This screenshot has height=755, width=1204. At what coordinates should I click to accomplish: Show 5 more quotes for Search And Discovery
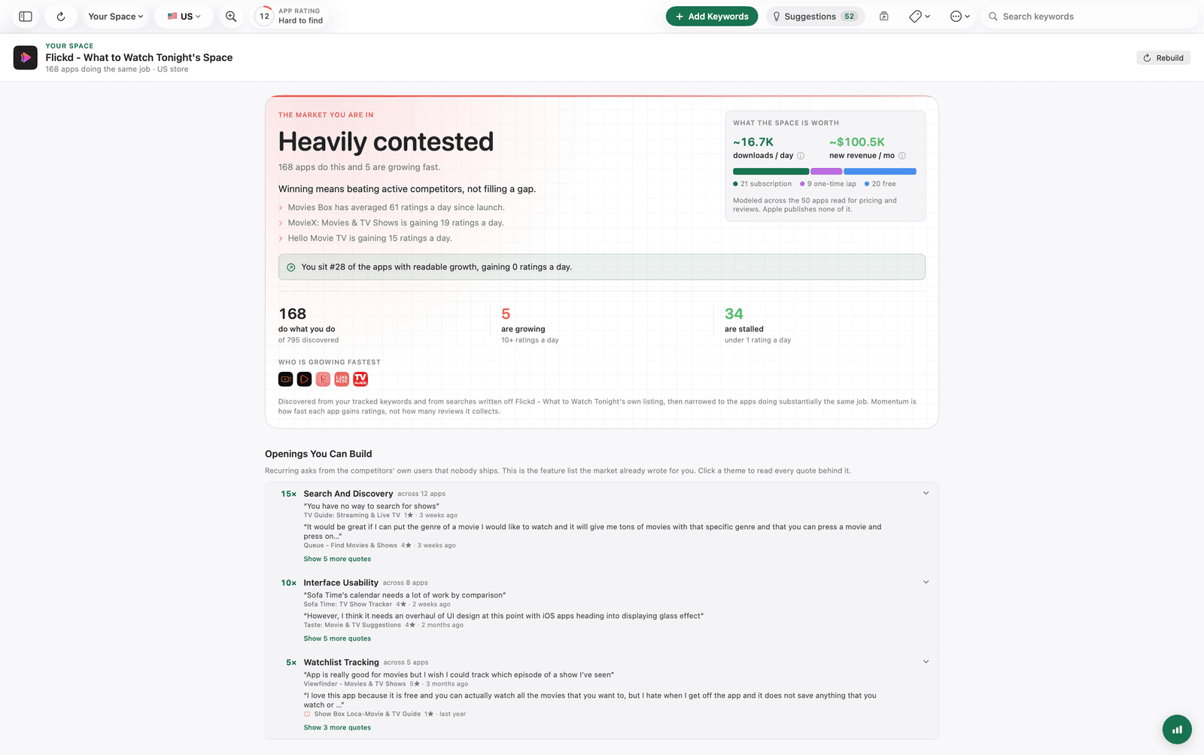[337, 559]
